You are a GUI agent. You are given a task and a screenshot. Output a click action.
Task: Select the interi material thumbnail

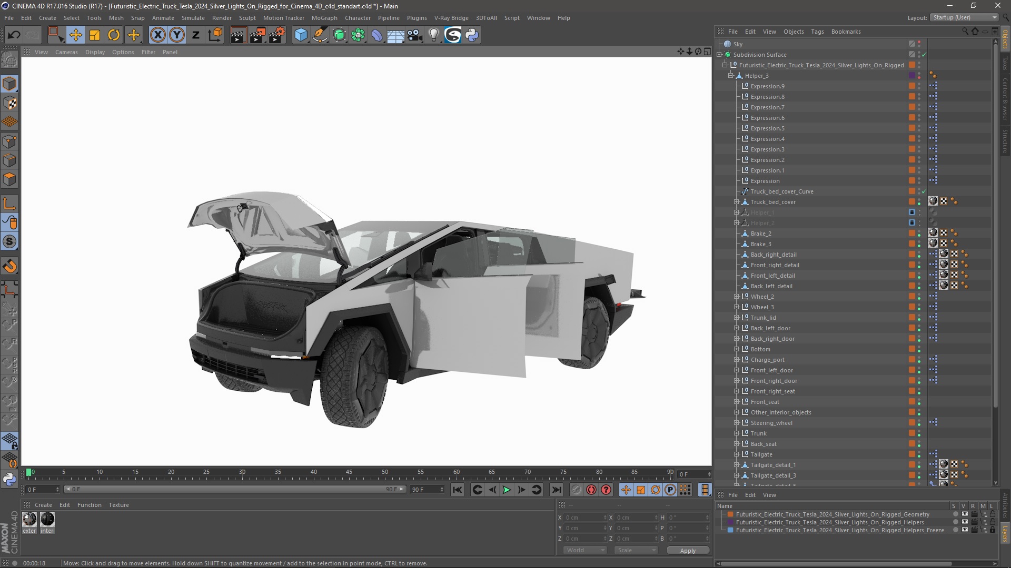tap(47, 520)
